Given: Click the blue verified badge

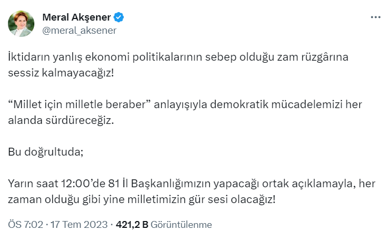Looking at the screenshot, I should (x=120, y=17).
